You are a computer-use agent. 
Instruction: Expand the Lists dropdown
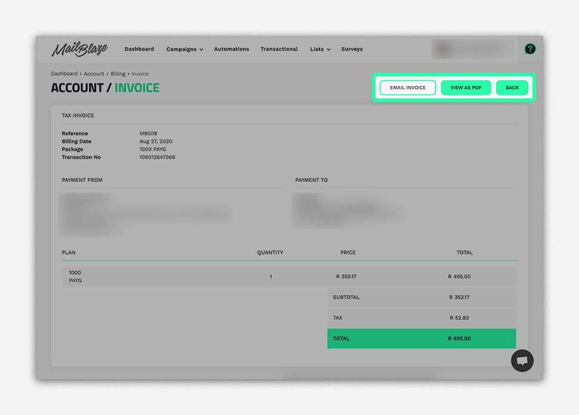pyautogui.click(x=320, y=49)
